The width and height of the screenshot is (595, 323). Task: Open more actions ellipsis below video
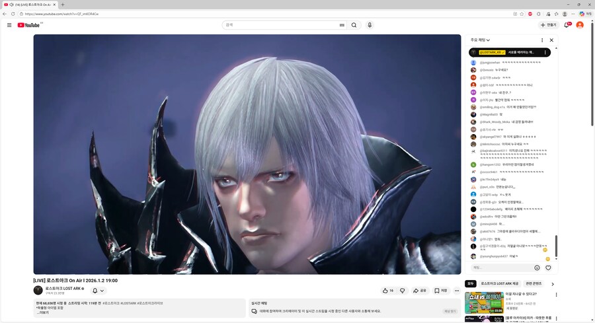(456, 291)
